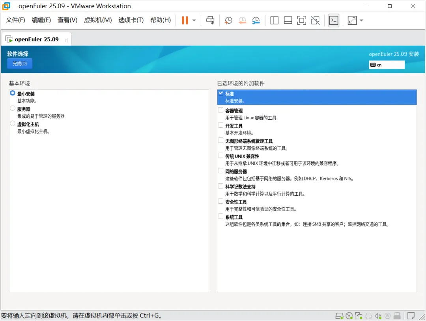Enter full screen mode icon

tap(302, 20)
